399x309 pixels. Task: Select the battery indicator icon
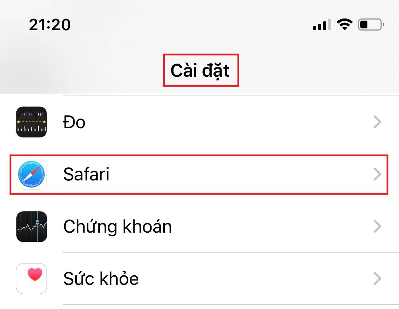pyautogui.click(x=370, y=24)
